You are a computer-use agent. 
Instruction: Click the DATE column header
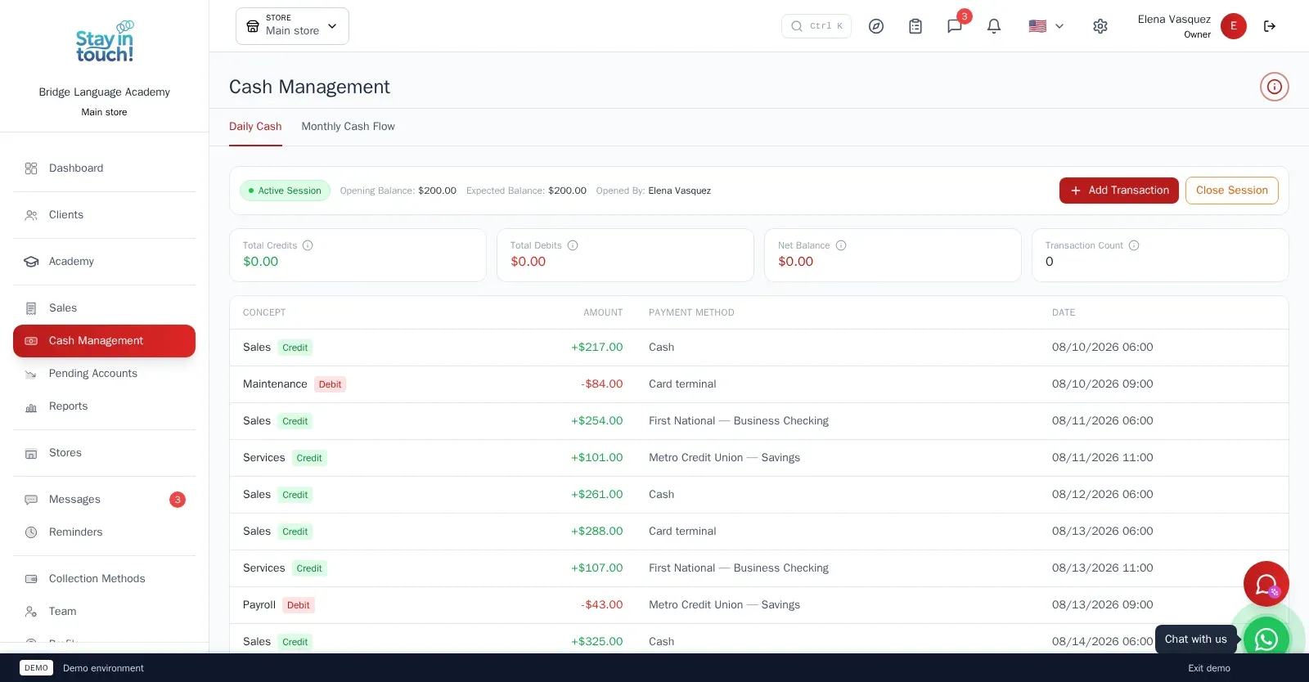1064,312
